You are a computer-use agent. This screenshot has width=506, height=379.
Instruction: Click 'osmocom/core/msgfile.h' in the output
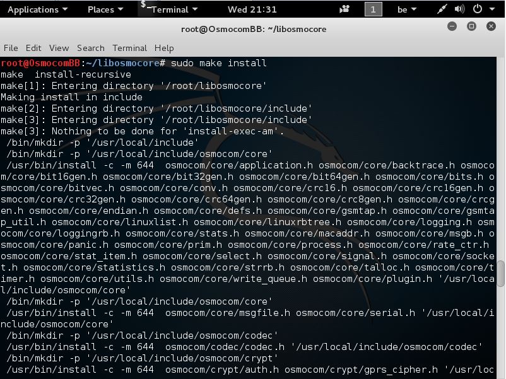tap(228, 313)
